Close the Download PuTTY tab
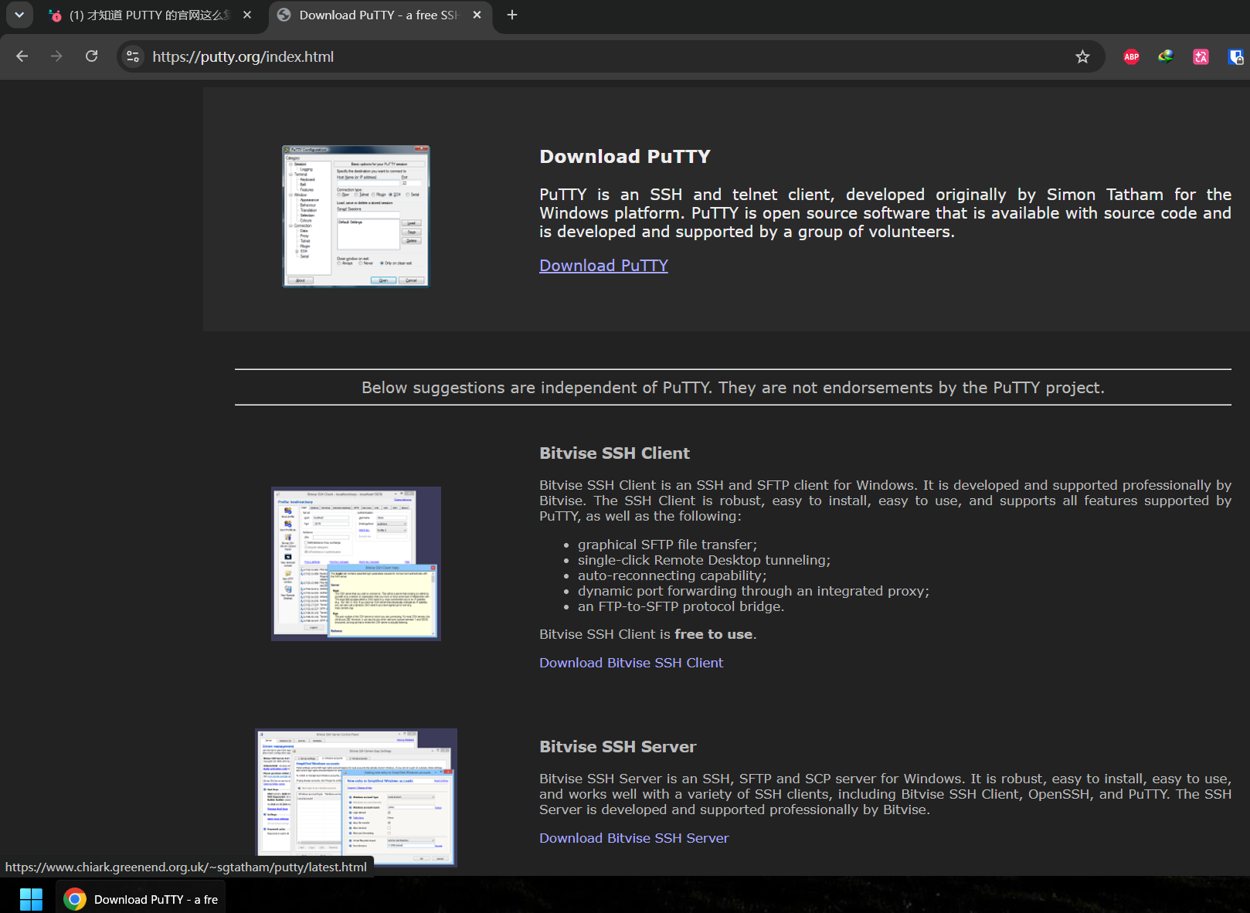The width and height of the screenshot is (1250, 913). [x=477, y=15]
